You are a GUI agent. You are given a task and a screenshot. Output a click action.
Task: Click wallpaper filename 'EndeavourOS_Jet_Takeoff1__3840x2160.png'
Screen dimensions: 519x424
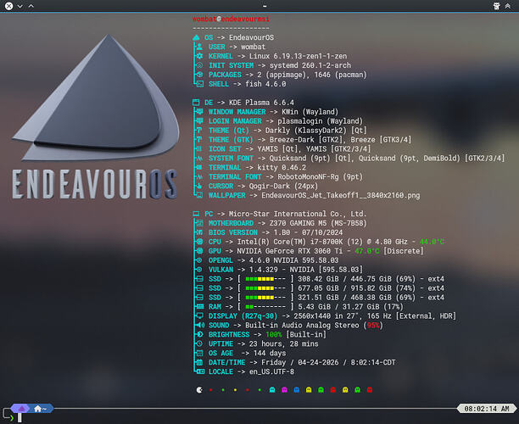coord(341,195)
